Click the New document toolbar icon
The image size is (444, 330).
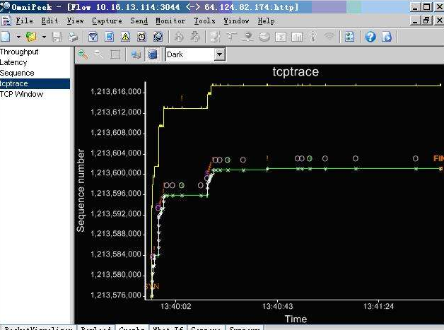coord(6,37)
